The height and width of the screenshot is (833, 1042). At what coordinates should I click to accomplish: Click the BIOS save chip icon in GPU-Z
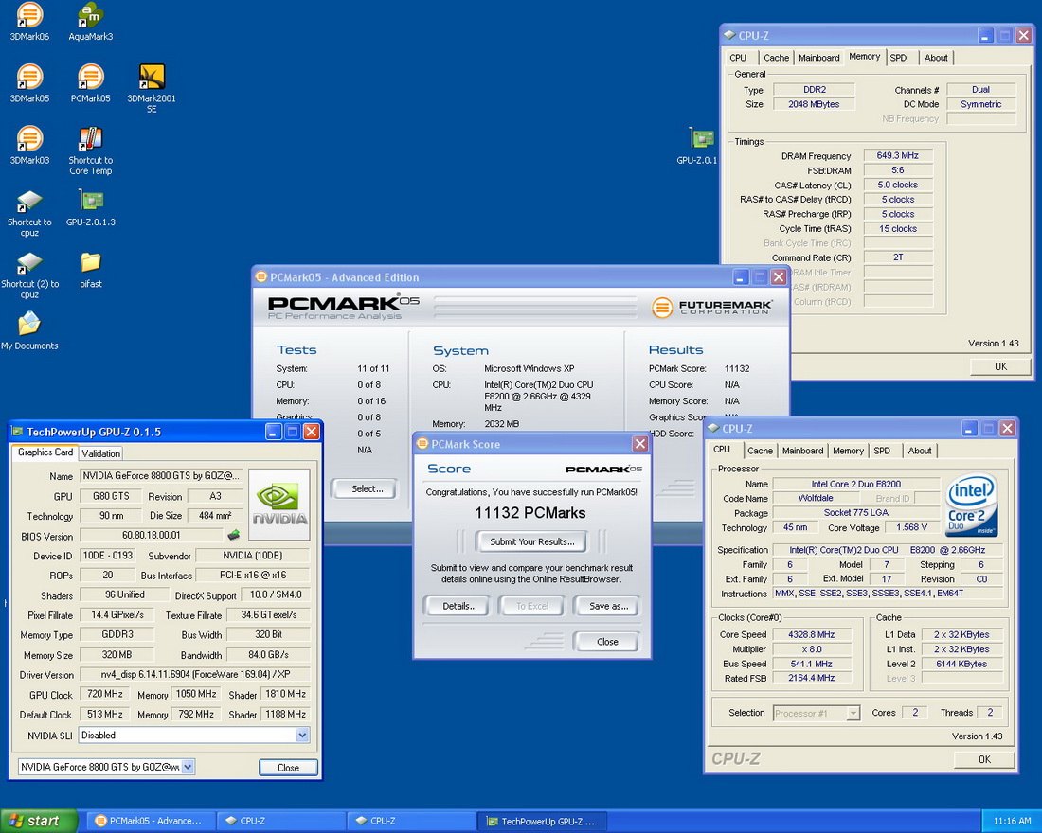click(x=233, y=534)
